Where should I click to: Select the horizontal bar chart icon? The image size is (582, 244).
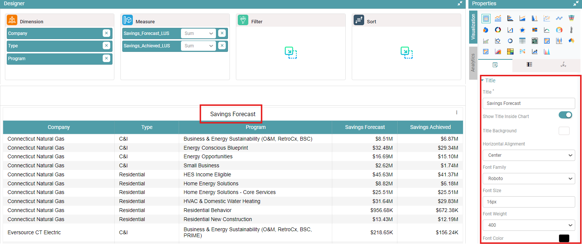point(510,18)
